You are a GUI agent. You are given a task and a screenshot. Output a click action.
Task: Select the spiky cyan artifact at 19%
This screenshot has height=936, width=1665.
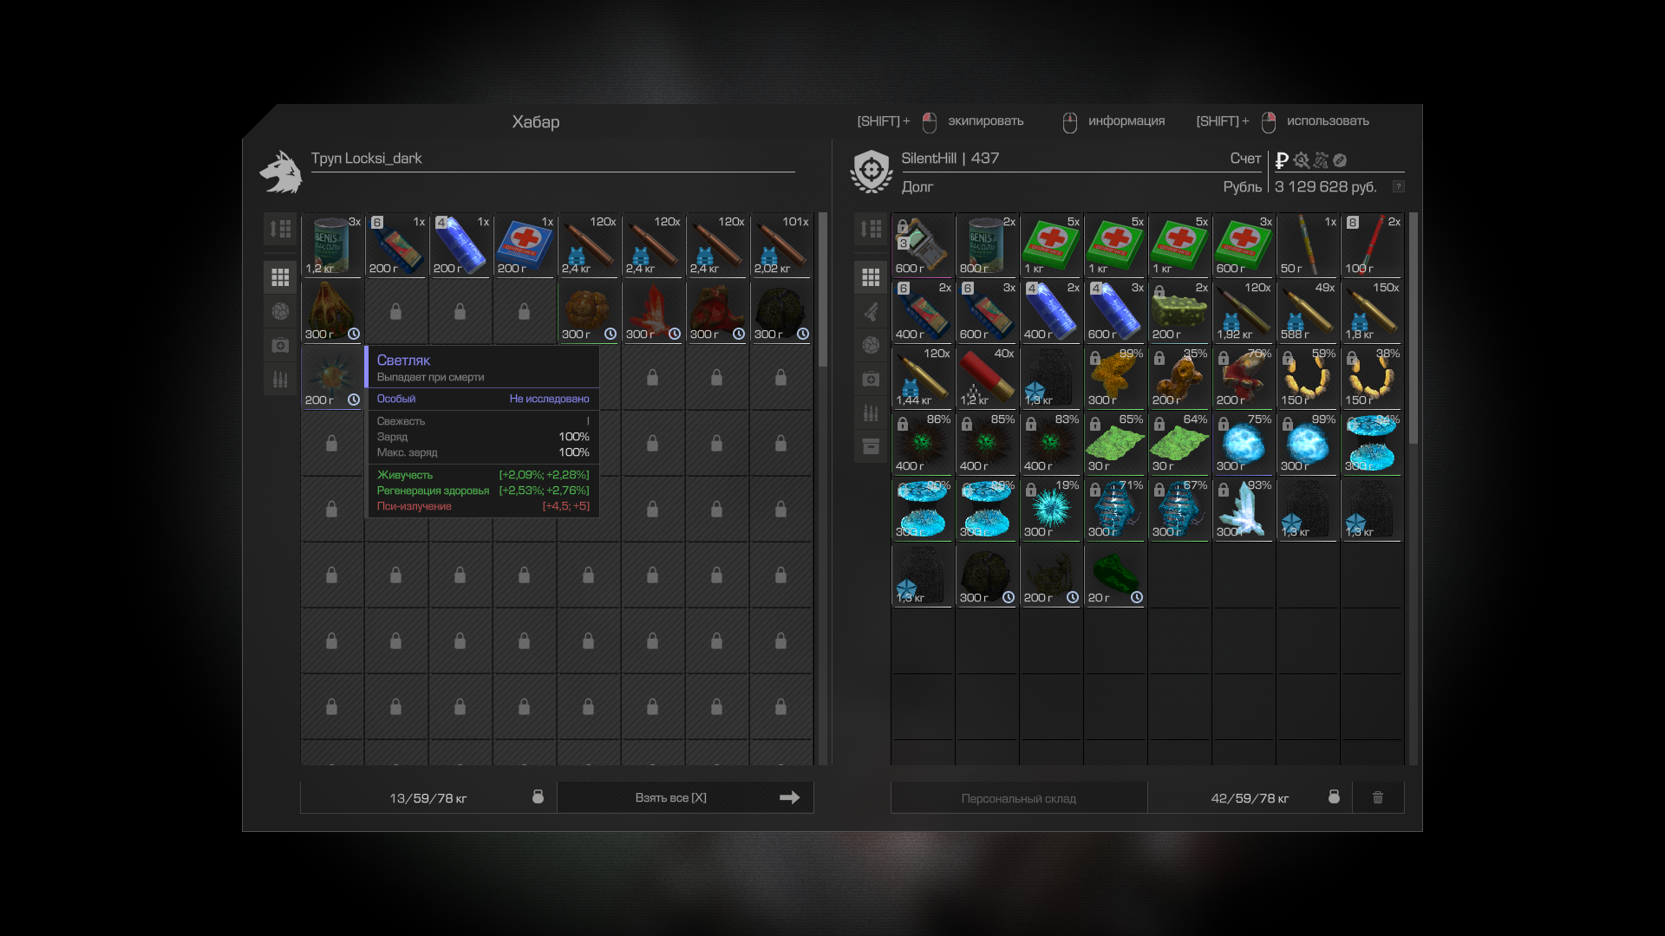coord(1051,509)
